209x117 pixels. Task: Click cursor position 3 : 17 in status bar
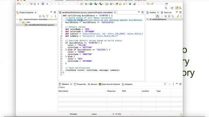click(117, 114)
